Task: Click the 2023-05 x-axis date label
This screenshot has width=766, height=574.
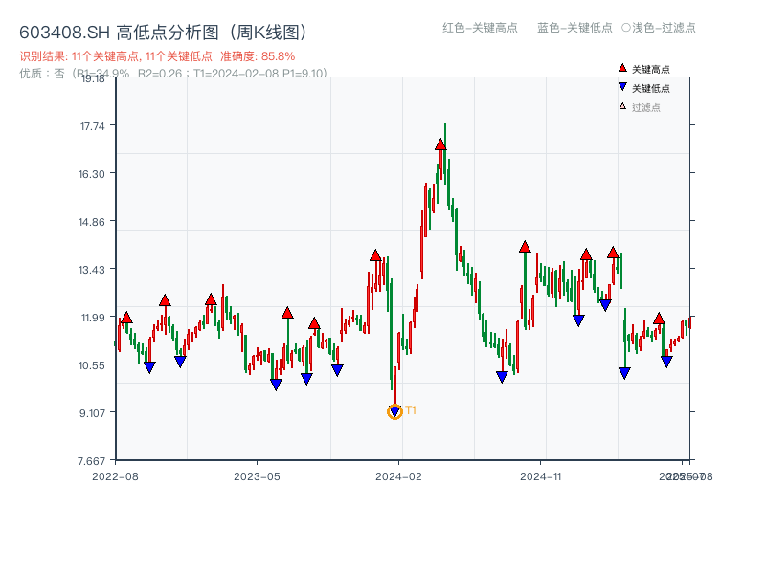Action: (257, 476)
